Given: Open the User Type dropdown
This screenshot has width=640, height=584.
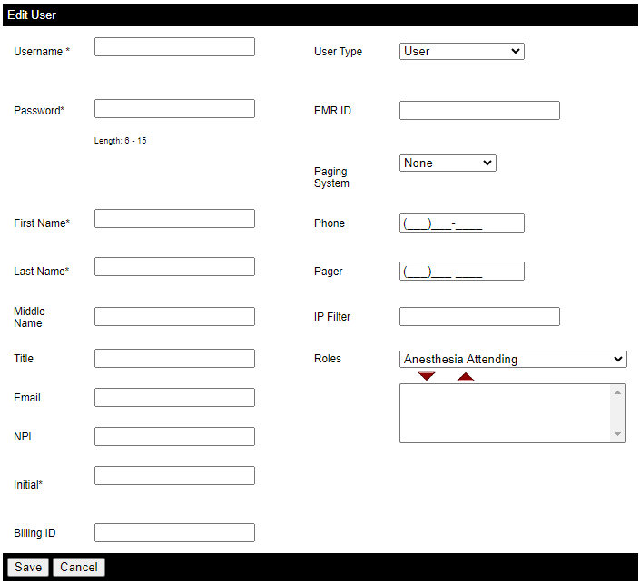Looking at the screenshot, I should point(462,52).
